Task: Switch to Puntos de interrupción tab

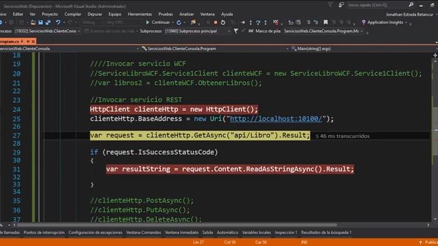Action: [x=44, y=232]
